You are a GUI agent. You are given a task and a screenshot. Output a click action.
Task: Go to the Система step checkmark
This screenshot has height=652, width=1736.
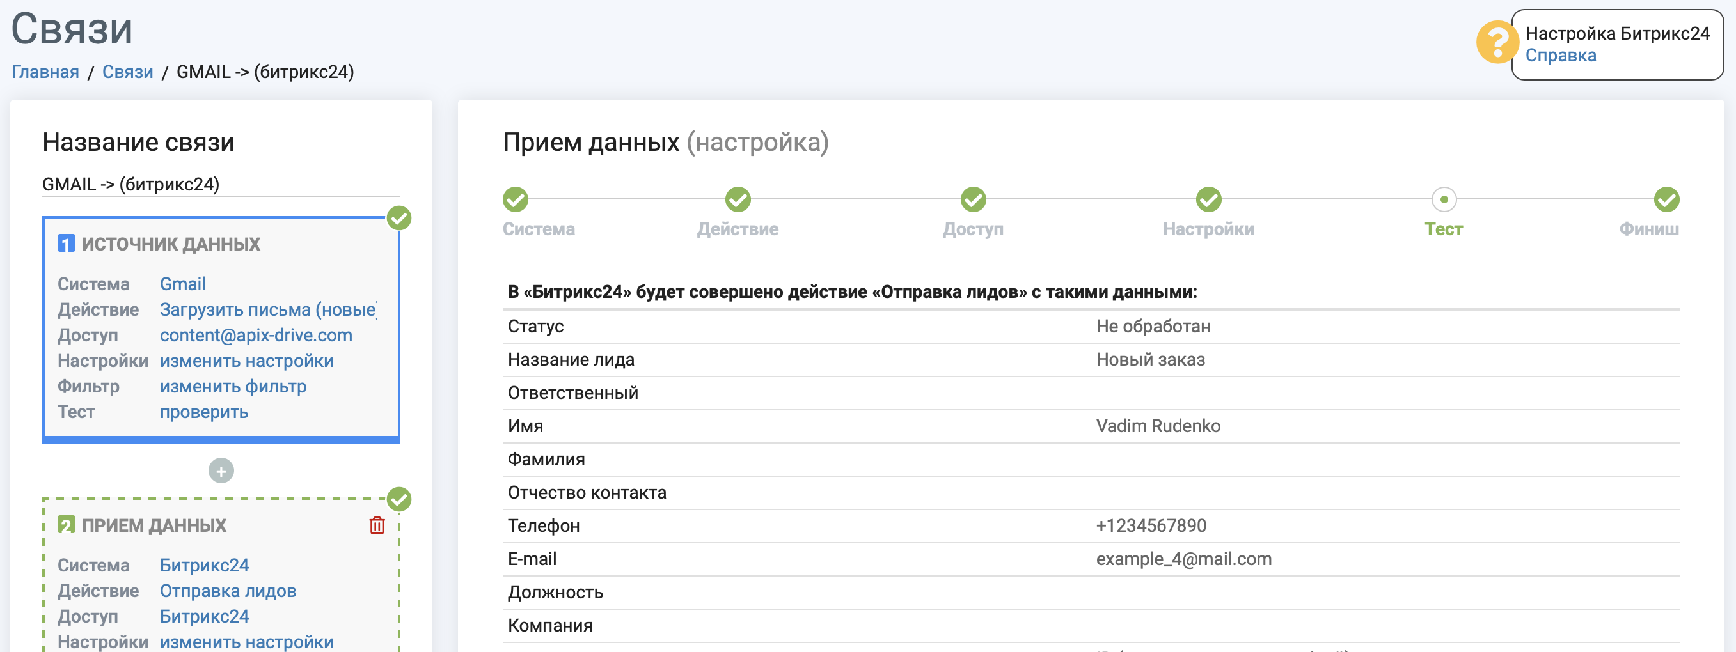click(x=516, y=199)
